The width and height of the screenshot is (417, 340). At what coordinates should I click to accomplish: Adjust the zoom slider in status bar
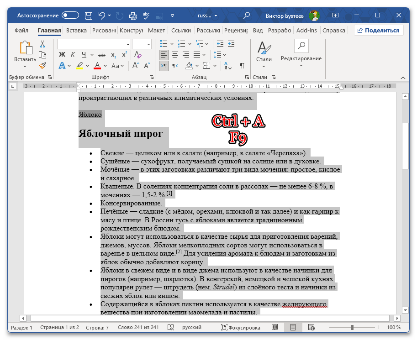(352, 327)
